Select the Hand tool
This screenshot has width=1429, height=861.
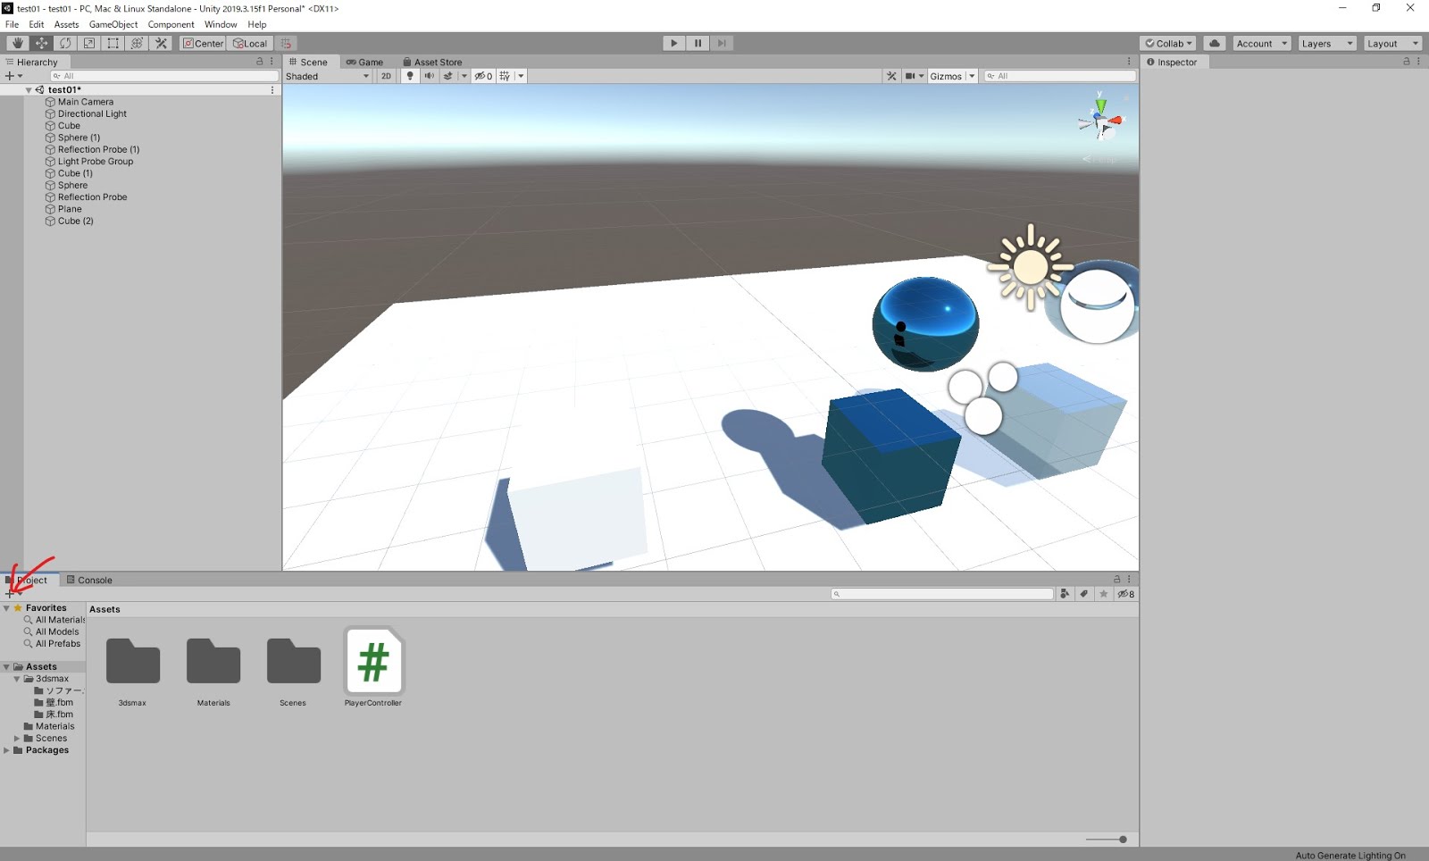pyautogui.click(x=18, y=43)
